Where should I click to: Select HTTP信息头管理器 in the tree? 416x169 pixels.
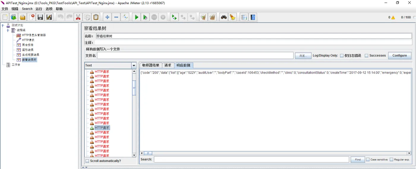(34, 35)
